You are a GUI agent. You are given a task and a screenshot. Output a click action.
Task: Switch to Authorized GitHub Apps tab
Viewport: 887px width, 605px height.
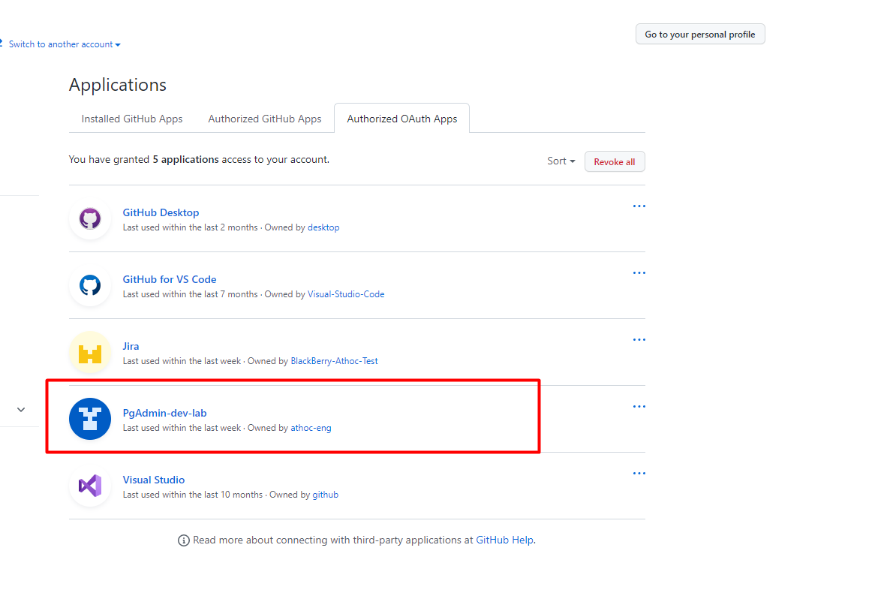[265, 119]
